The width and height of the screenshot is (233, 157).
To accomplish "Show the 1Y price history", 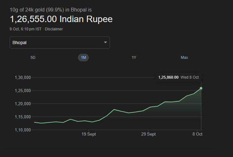I will 134,58.
